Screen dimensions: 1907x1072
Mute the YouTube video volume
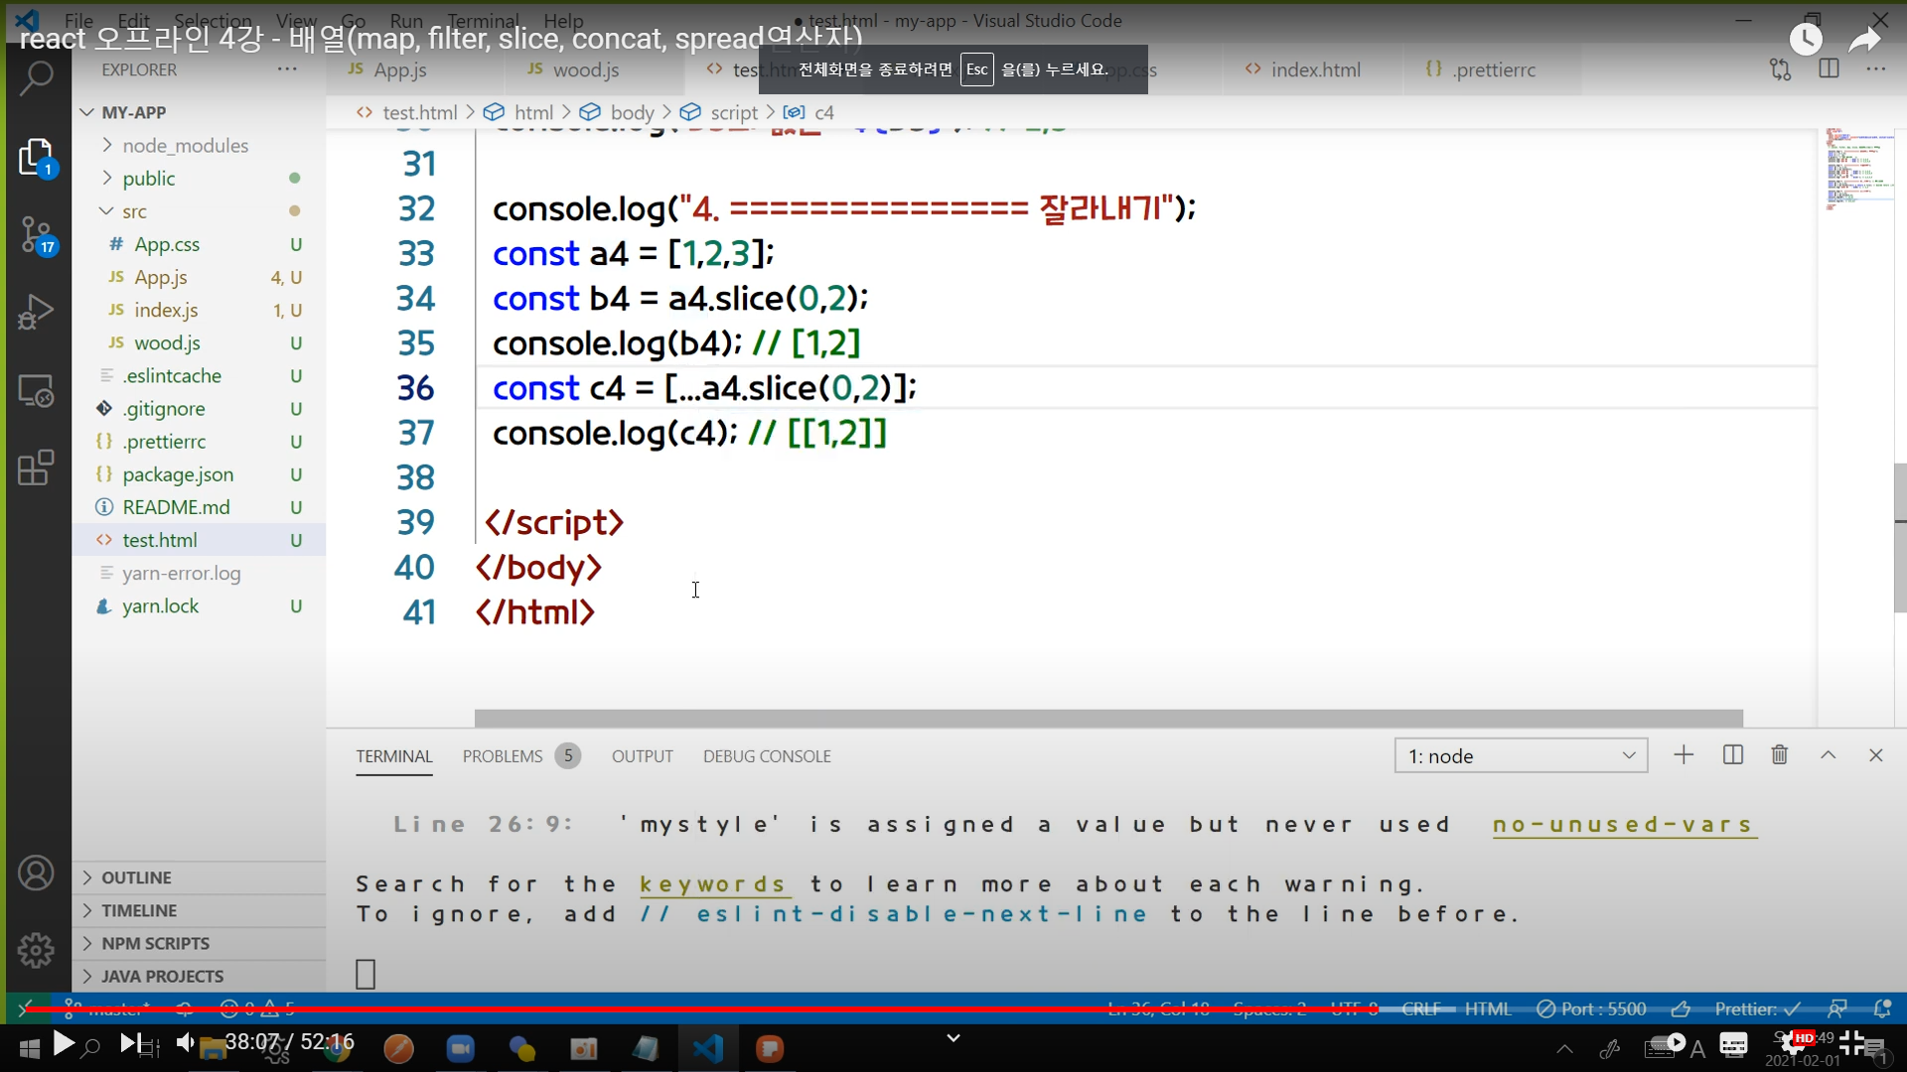(x=186, y=1042)
